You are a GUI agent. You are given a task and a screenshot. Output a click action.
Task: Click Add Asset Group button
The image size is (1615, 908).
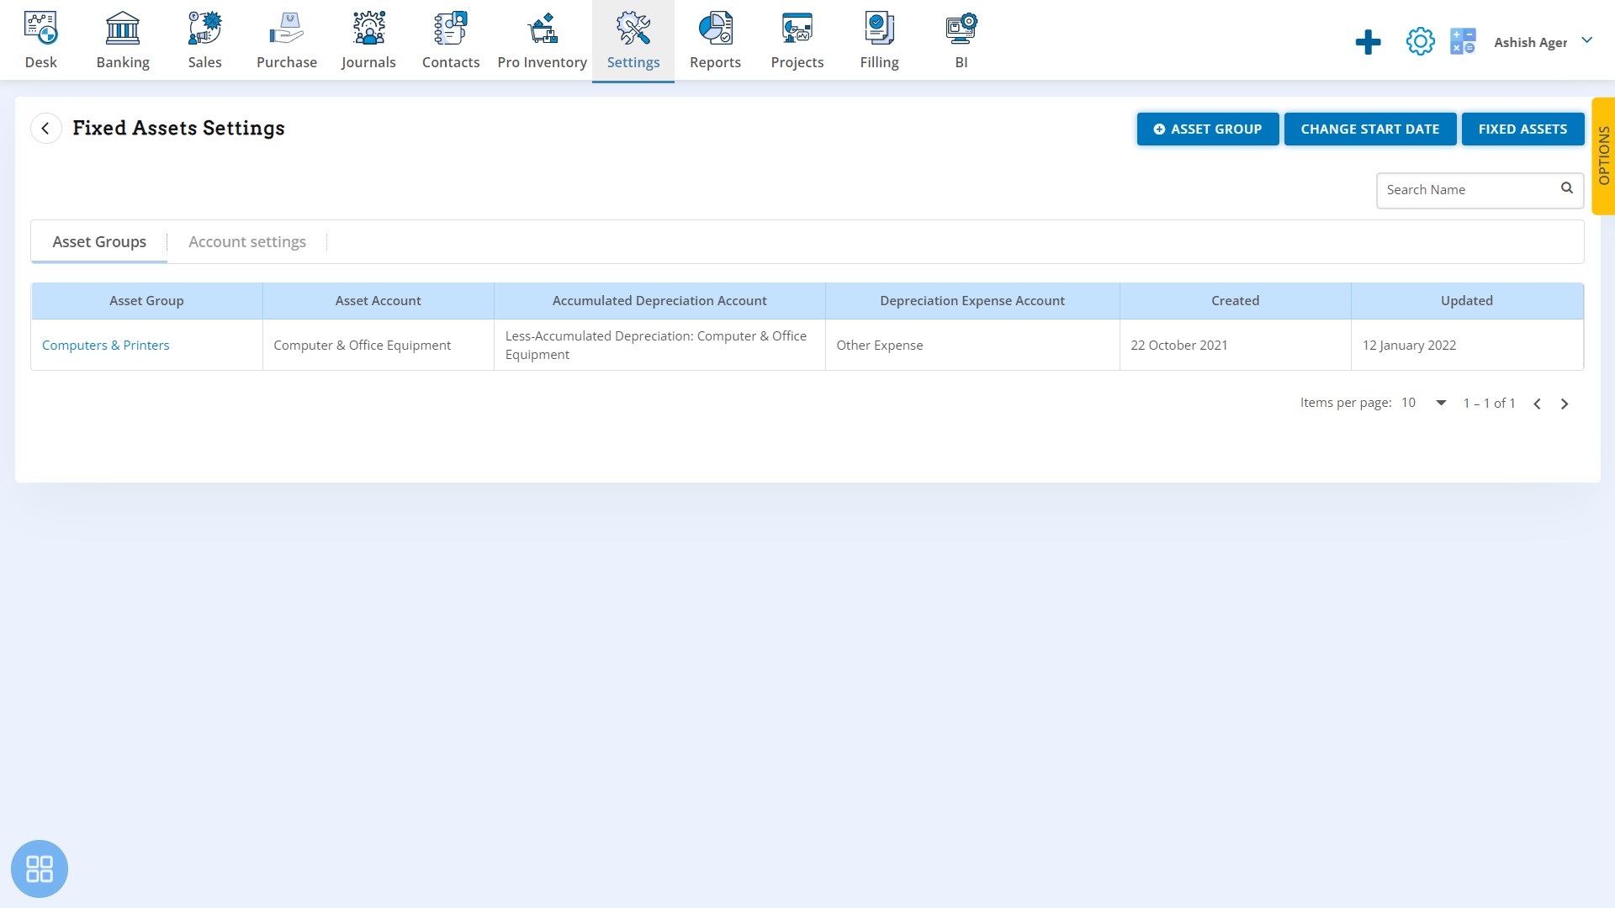coord(1208,129)
